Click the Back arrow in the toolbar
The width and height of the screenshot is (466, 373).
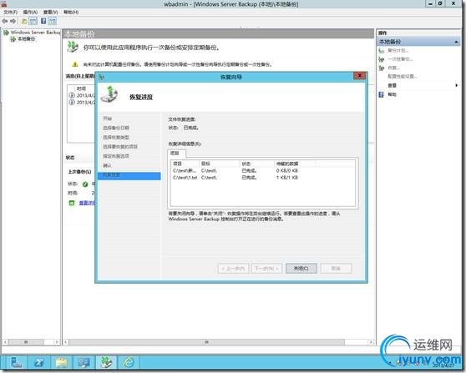pyautogui.click(x=5, y=21)
